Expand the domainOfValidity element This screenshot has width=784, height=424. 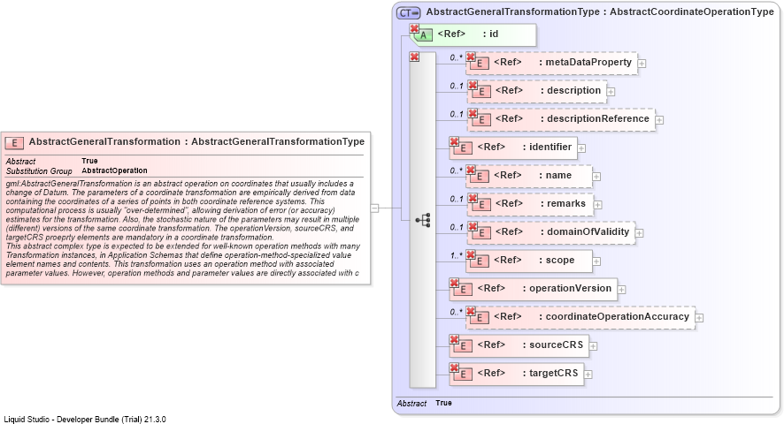(x=640, y=232)
